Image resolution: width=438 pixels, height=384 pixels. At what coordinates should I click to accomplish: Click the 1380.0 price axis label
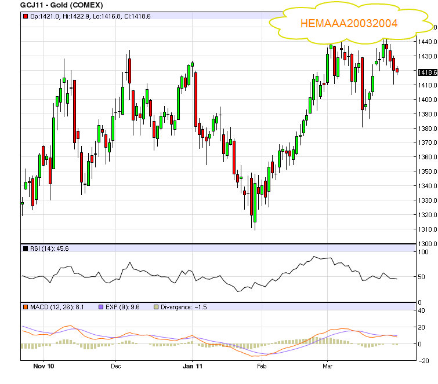pos(428,129)
